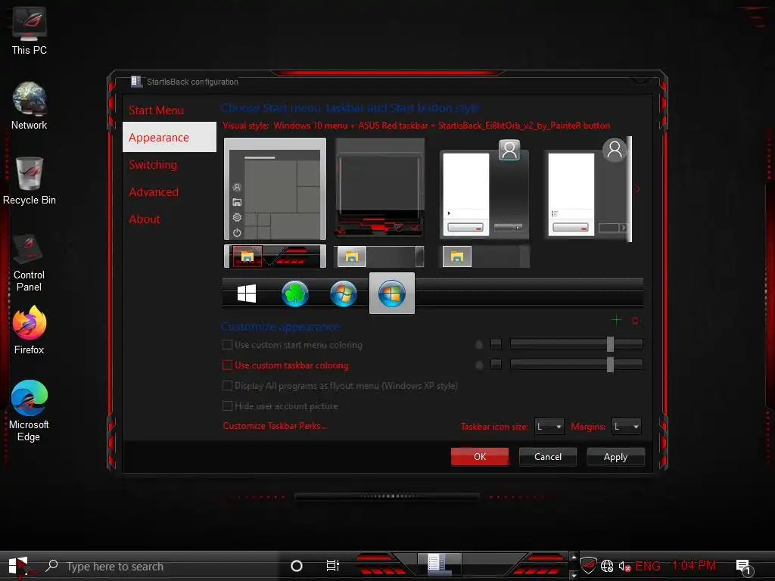
Task: Launch Microsoft Edge from the desktop
Action: click(x=30, y=412)
